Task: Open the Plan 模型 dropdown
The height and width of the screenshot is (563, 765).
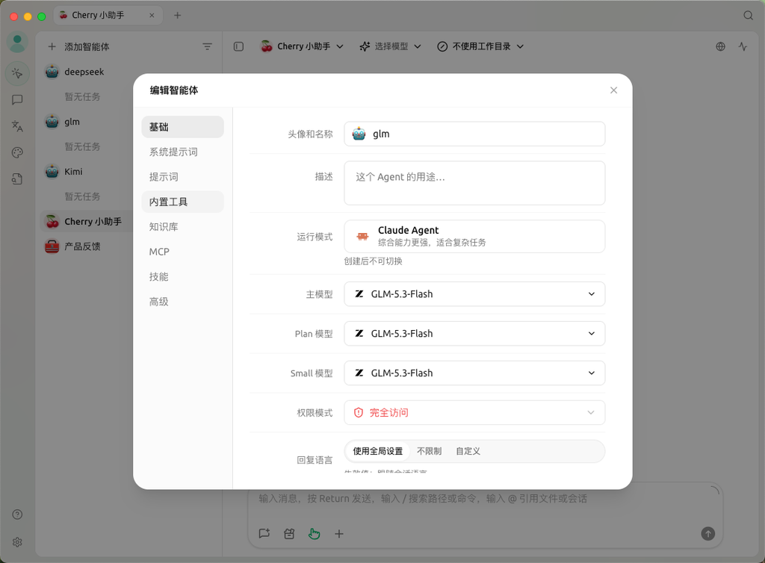Action: [474, 334]
